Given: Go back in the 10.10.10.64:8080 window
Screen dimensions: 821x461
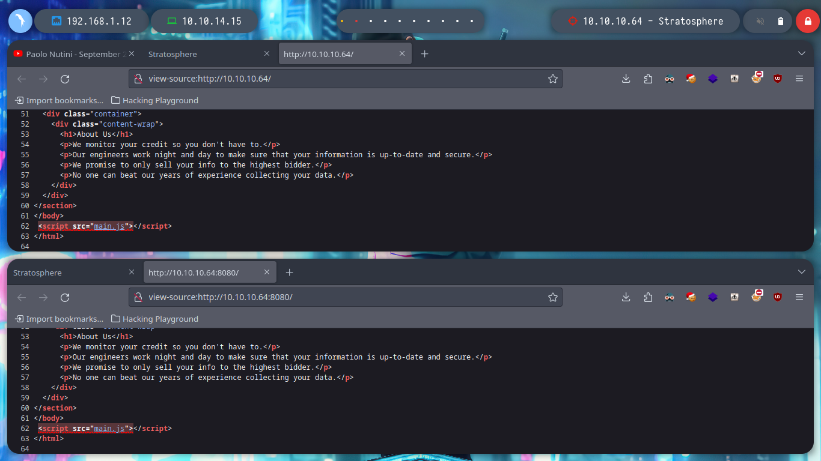Looking at the screenshot, I should point(22,297).
